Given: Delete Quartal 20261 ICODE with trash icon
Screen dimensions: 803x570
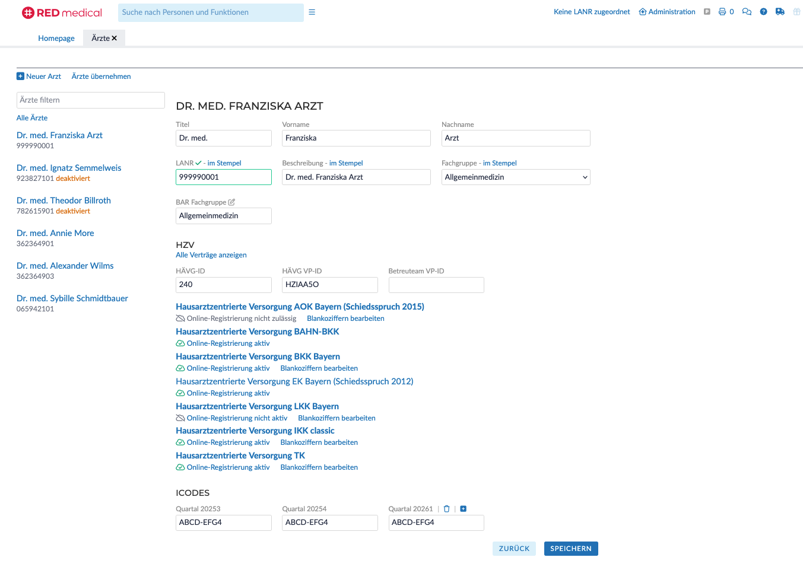Looking at the screenshot, I should (x=447, y=509).
